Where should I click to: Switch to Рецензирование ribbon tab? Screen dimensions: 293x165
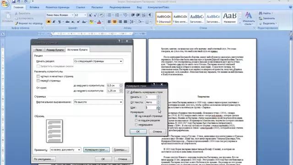120,7
